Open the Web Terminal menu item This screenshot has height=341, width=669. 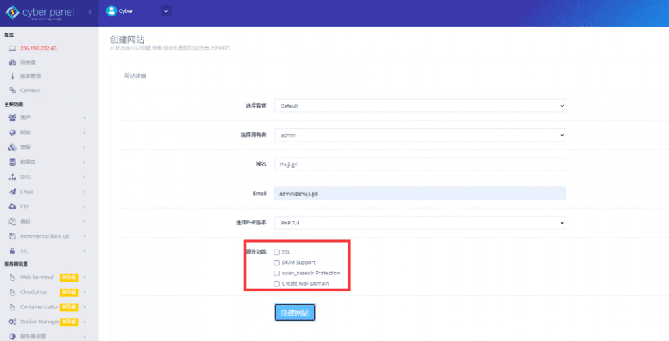(x=37, y=277)
